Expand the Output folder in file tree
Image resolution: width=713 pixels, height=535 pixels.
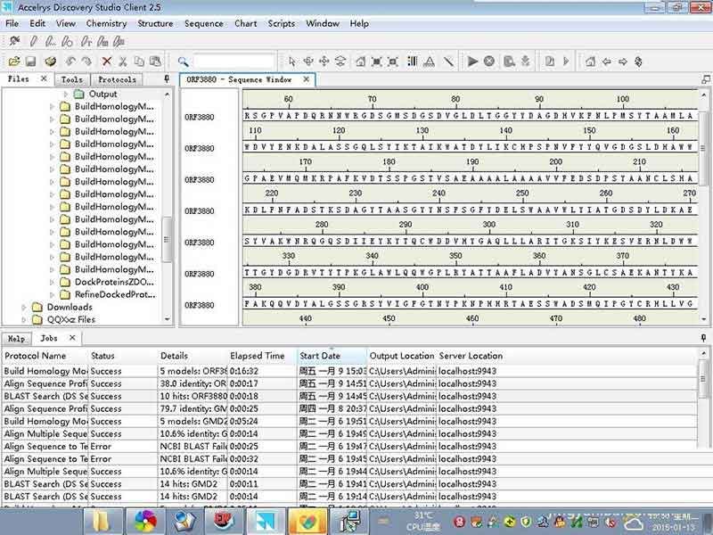[65, 95]
